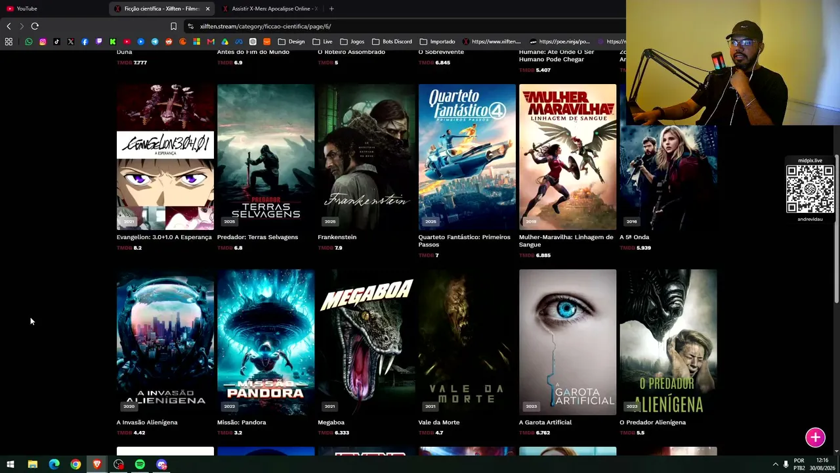Click the taskbar clock showing 12:16
Screen dimensions: 840x473
(822, 464)
